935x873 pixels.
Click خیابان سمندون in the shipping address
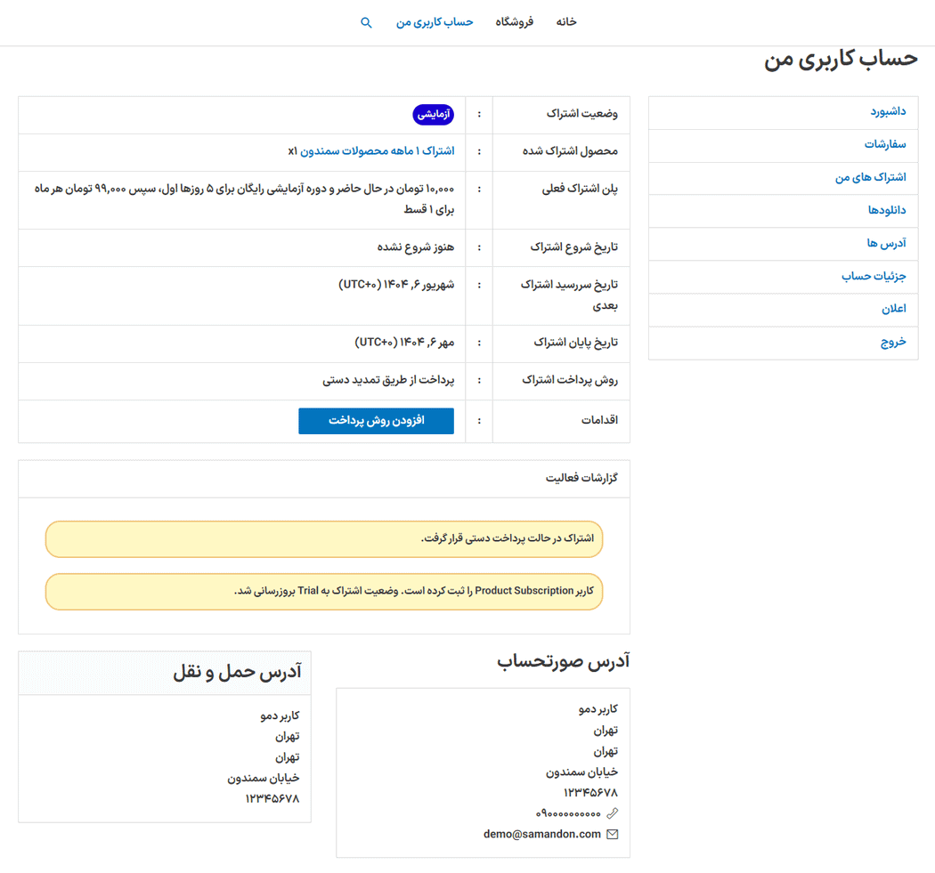click(264, 779)
